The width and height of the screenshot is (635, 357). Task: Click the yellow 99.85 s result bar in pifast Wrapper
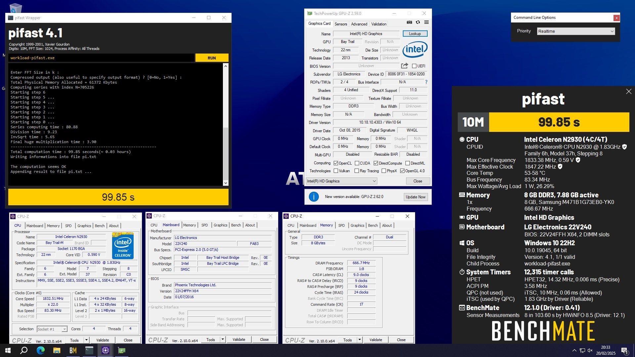coord(118,197)
